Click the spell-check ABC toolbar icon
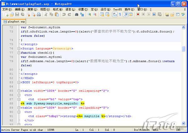 click(x=183, y=14)
